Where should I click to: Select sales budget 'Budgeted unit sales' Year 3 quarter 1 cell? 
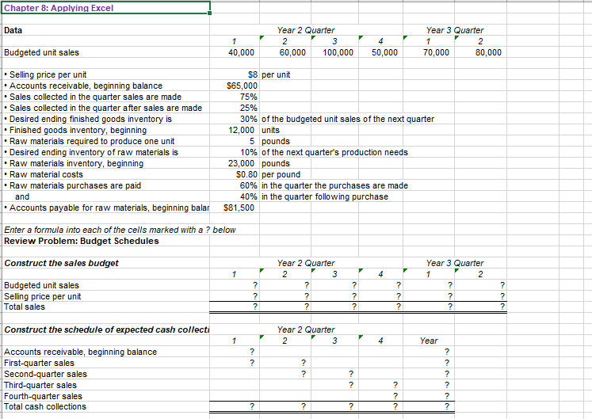tap(429, 285)
